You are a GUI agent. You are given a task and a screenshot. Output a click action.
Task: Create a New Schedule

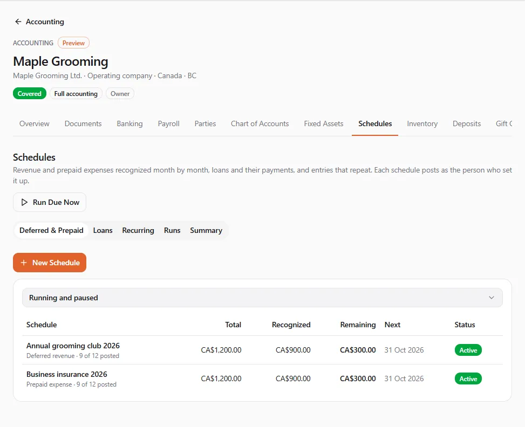50,263
